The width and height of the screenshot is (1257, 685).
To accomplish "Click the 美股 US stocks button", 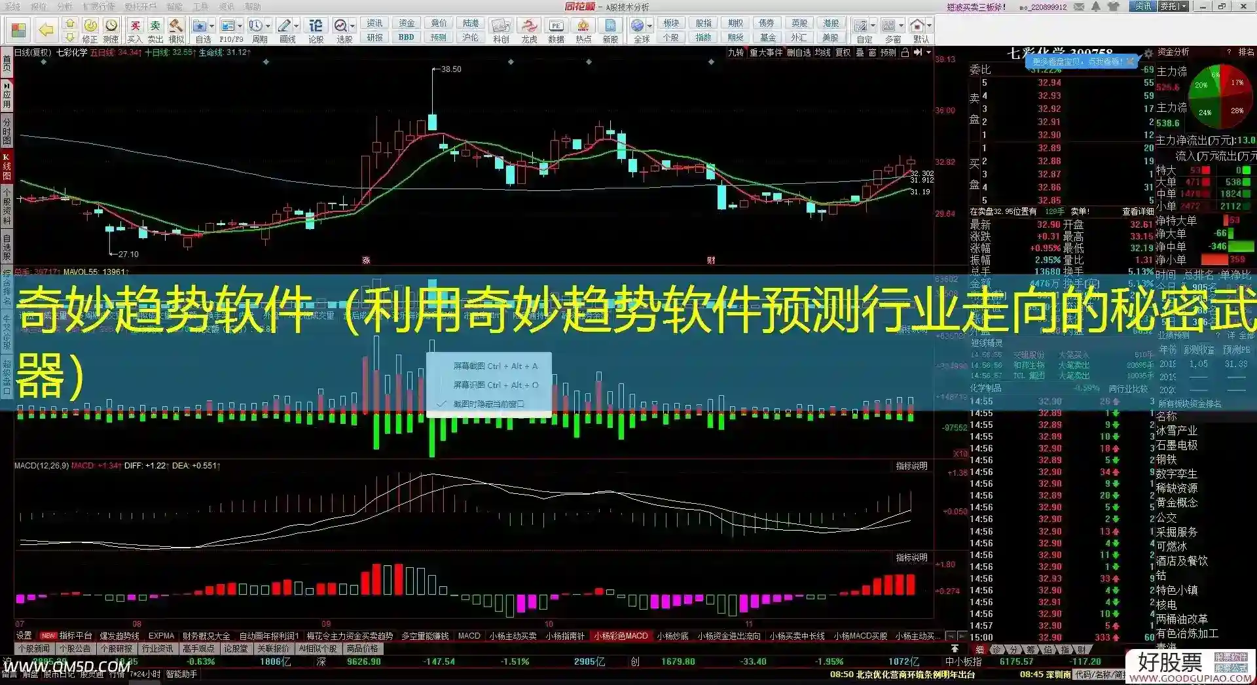I will pos(830,37).
